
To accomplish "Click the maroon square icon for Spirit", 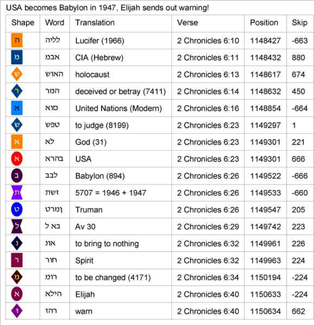I will pos(17,260).
